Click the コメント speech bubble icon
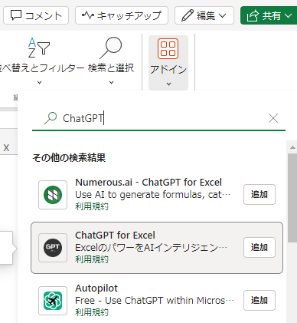The image size is (297, 323). (16, 15)
